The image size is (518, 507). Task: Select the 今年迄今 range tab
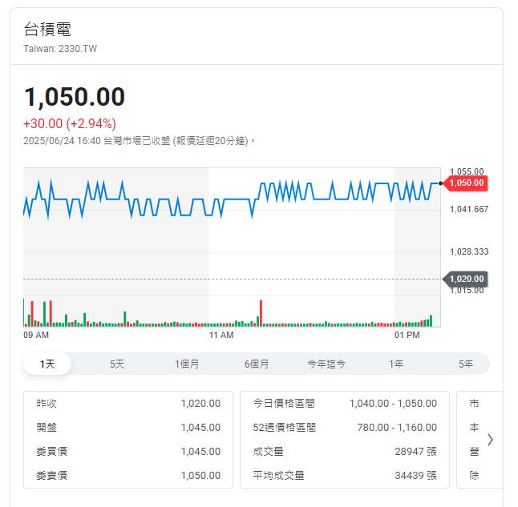point(326,364)
